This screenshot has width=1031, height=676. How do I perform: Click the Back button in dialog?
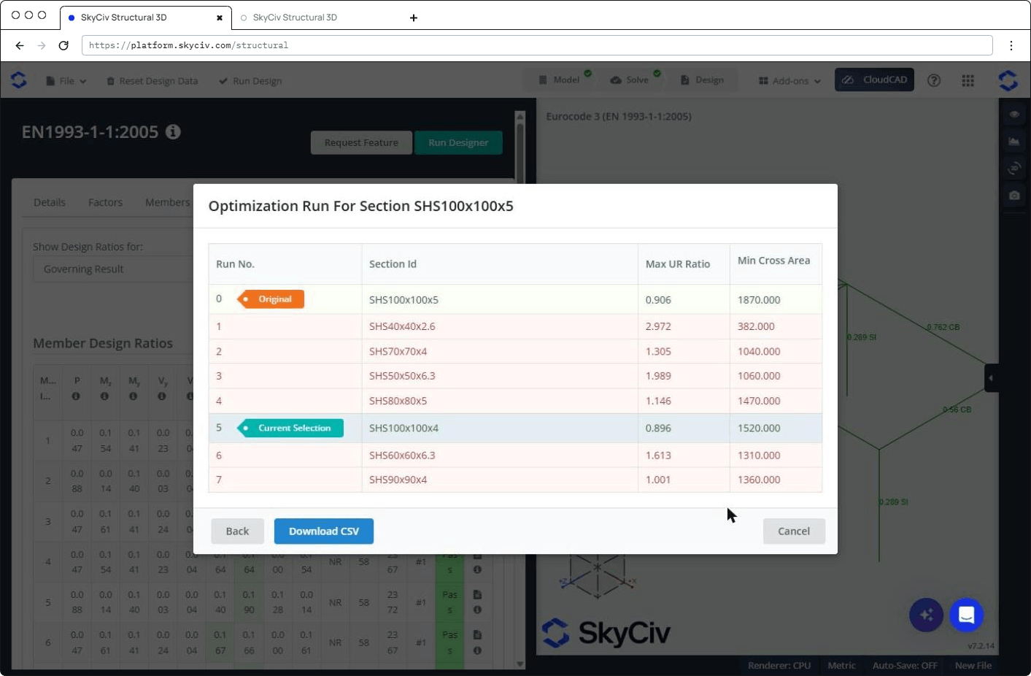[x=237, y=531]
